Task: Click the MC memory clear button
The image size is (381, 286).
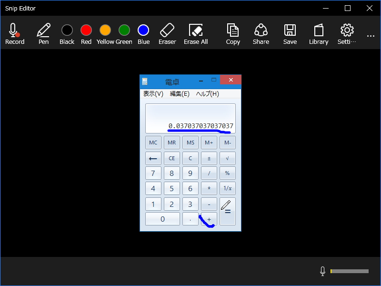Action: [x=153, y=143]
